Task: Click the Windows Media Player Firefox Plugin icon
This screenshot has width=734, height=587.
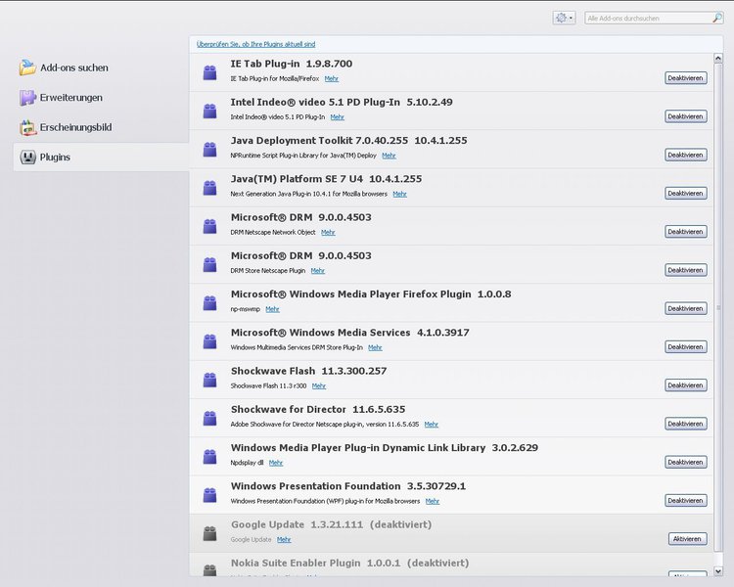Action: tap(209, 303)
